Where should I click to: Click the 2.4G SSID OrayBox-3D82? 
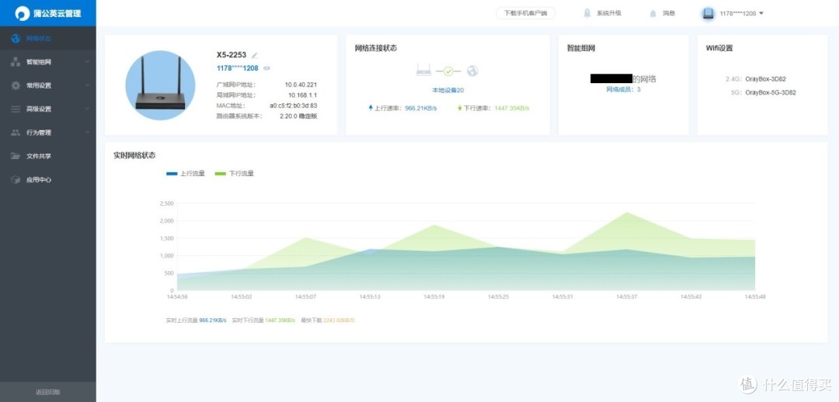click(x=766, y=79)
